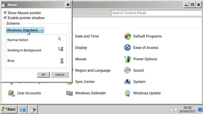
Task: Open User Accounts label
Action: coord(29,93)
